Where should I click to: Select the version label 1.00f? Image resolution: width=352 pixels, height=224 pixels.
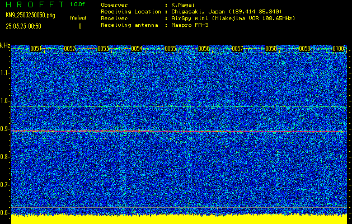[77, 4]
